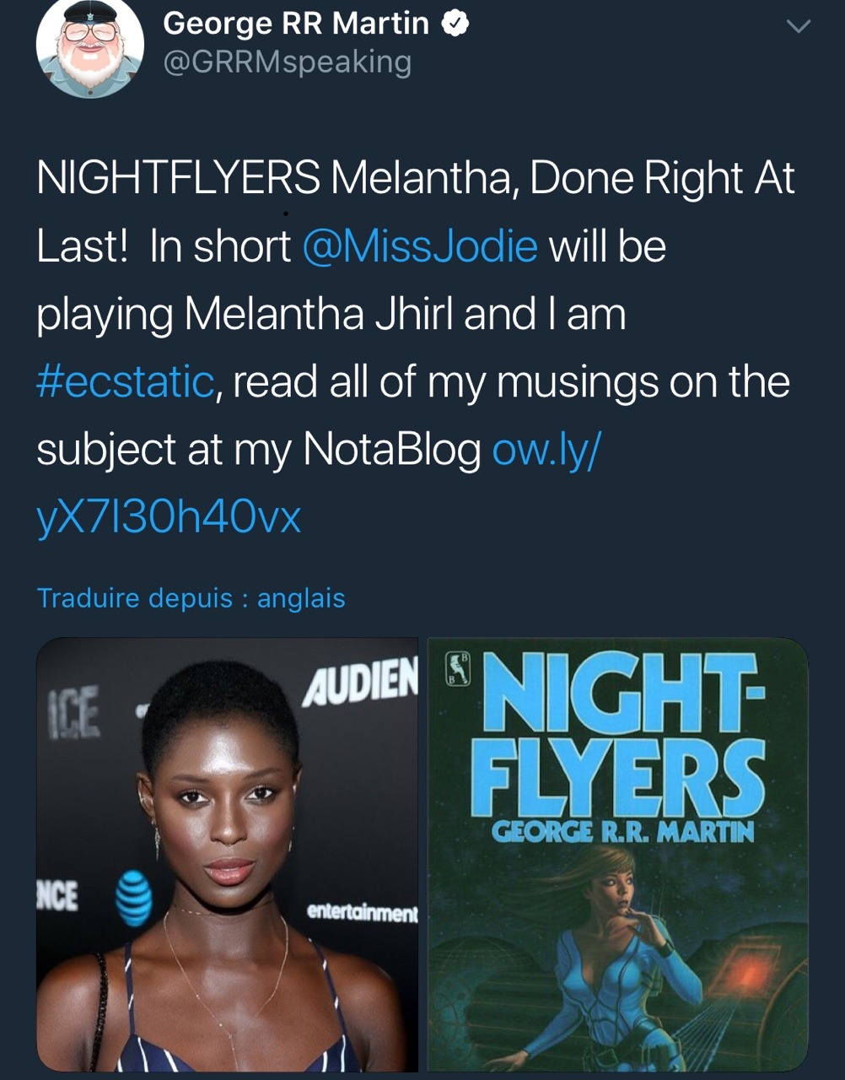The height and width of the screenshot is (1080, 845).
Task: Click the George R.R. Martin author name on cover
Action: 622,834
